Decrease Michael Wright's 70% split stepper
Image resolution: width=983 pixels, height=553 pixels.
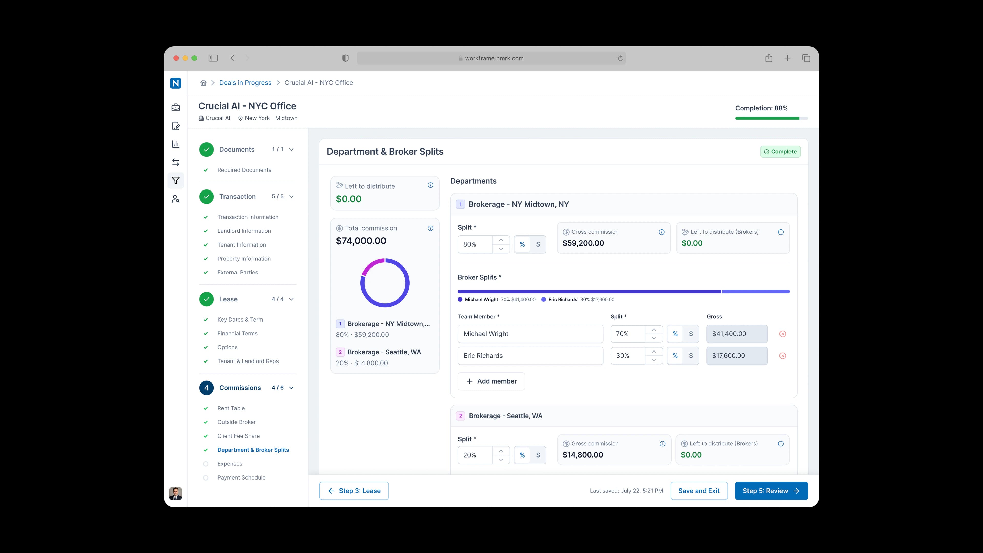click(654, 338)
